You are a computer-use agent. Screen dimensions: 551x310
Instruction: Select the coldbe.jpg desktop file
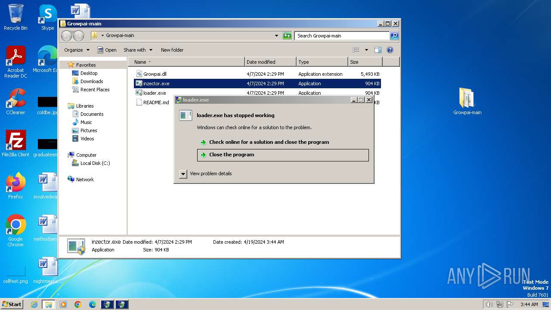(x=47, y=106)
